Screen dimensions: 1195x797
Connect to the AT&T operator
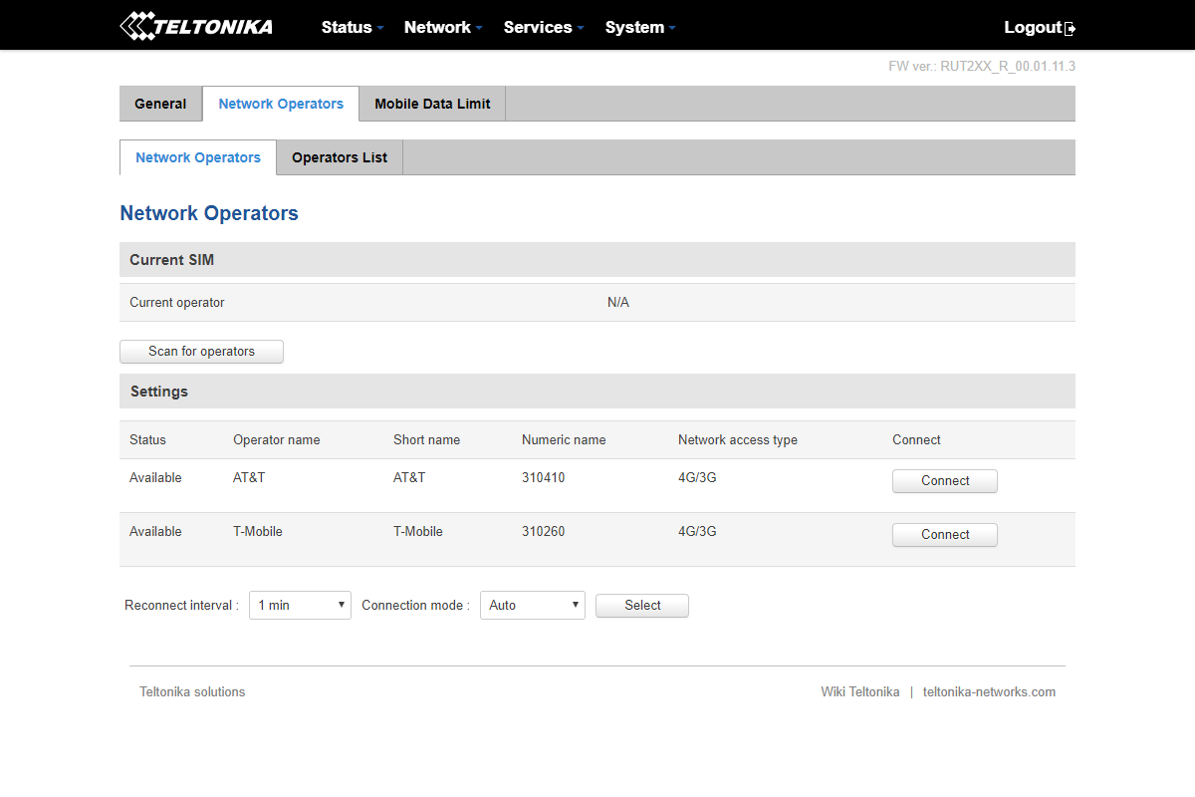pos(944,481)
